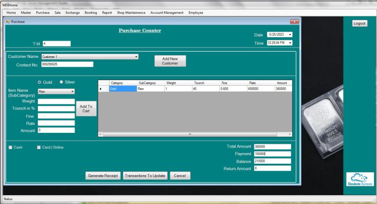The height and width of the screenshot is (204, 377).
Task: Select the Silver radio button
Action: click(x=61, y=82)
